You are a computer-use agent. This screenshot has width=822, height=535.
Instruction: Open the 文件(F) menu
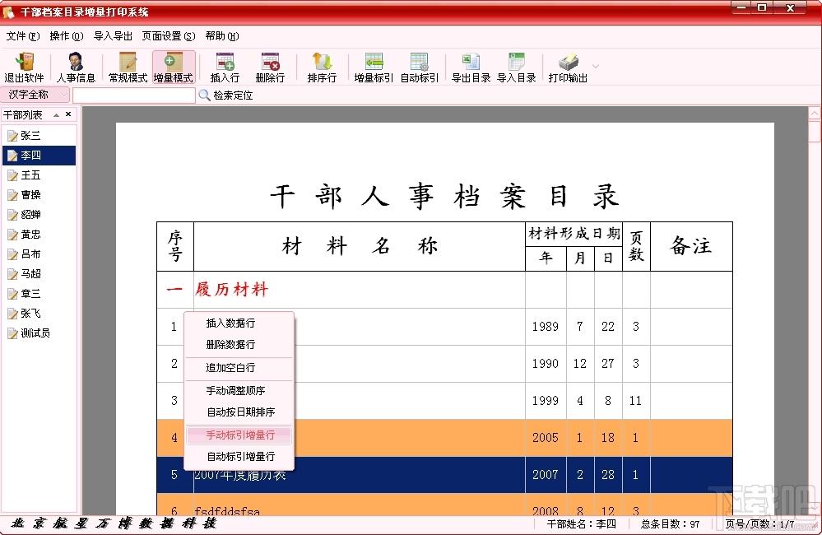(x=22, y=35)
